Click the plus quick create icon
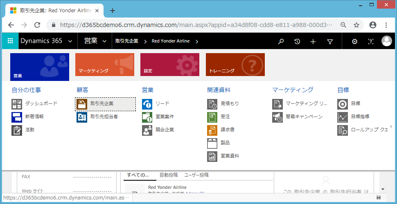This screenshot has height=204, width=397. pos(313,41)
